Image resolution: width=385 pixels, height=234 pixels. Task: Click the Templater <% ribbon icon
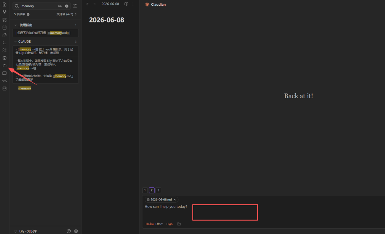[x=4, y=81]
